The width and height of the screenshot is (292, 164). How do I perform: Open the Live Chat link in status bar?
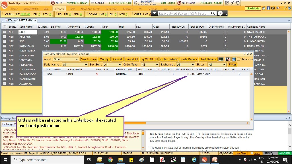click(240, 153)
